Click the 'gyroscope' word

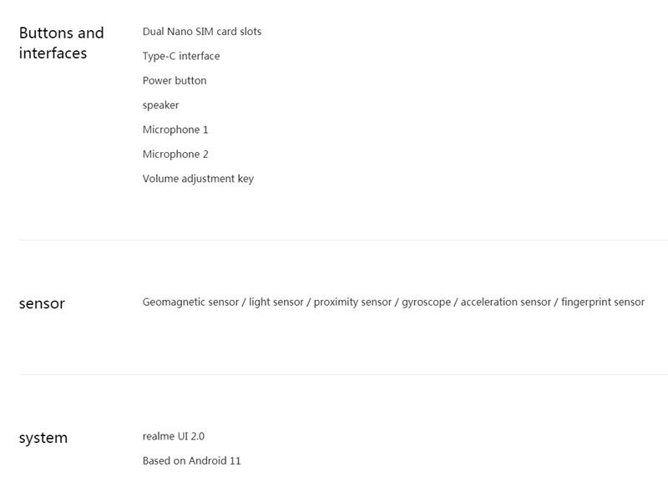426,302
